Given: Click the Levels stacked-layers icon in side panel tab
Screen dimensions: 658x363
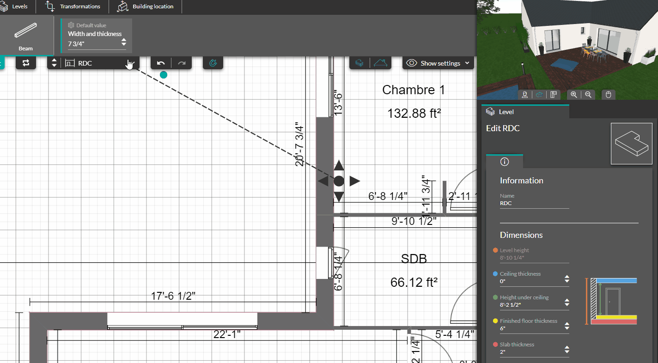Looking at the screenshot, I should 490,112.
